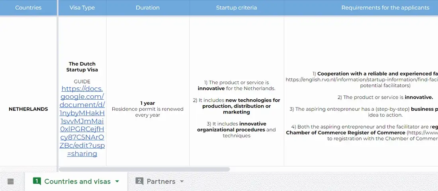Screen dimensions: 438x191
Task: Select the gray number 2 sheet badge
Action: click(x=139, y=181)
